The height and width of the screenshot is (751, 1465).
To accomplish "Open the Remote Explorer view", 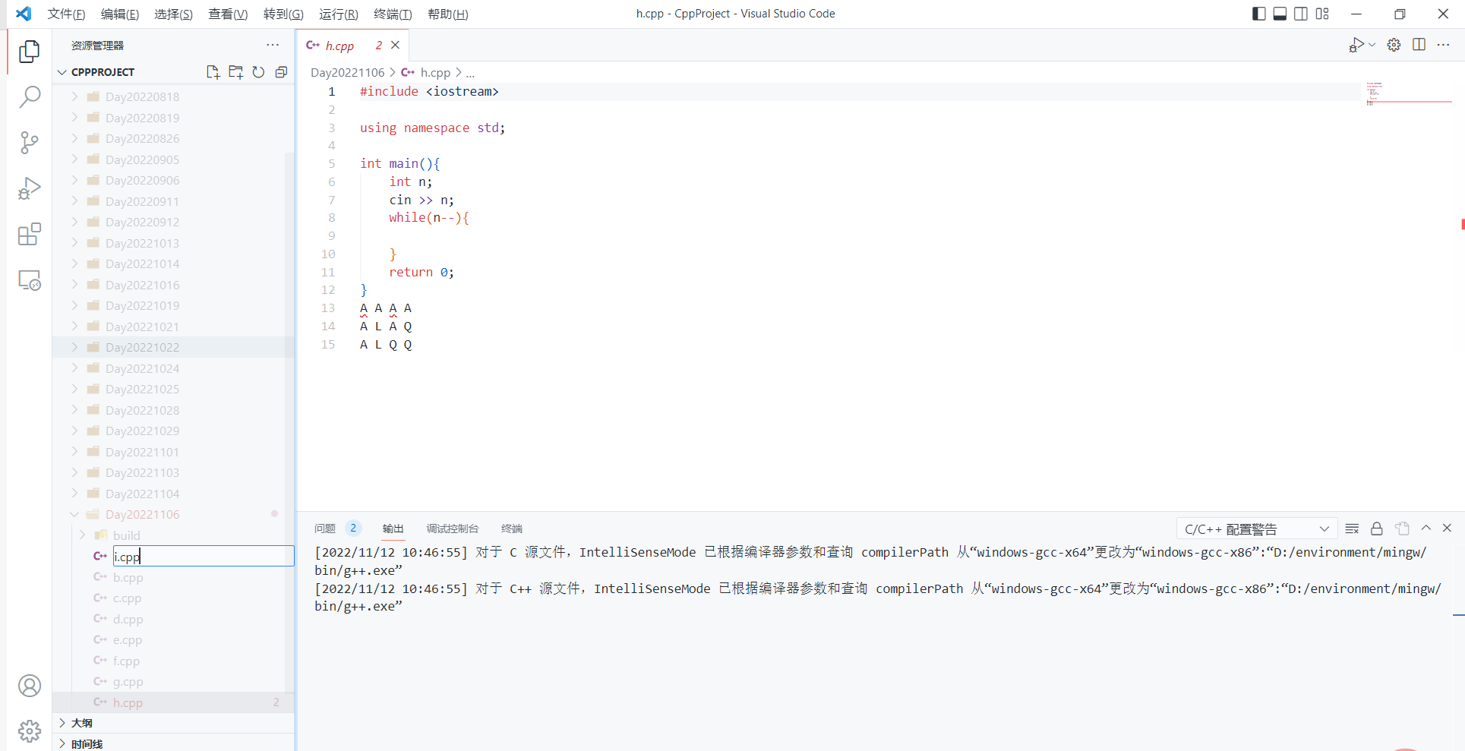I will 29,280.
